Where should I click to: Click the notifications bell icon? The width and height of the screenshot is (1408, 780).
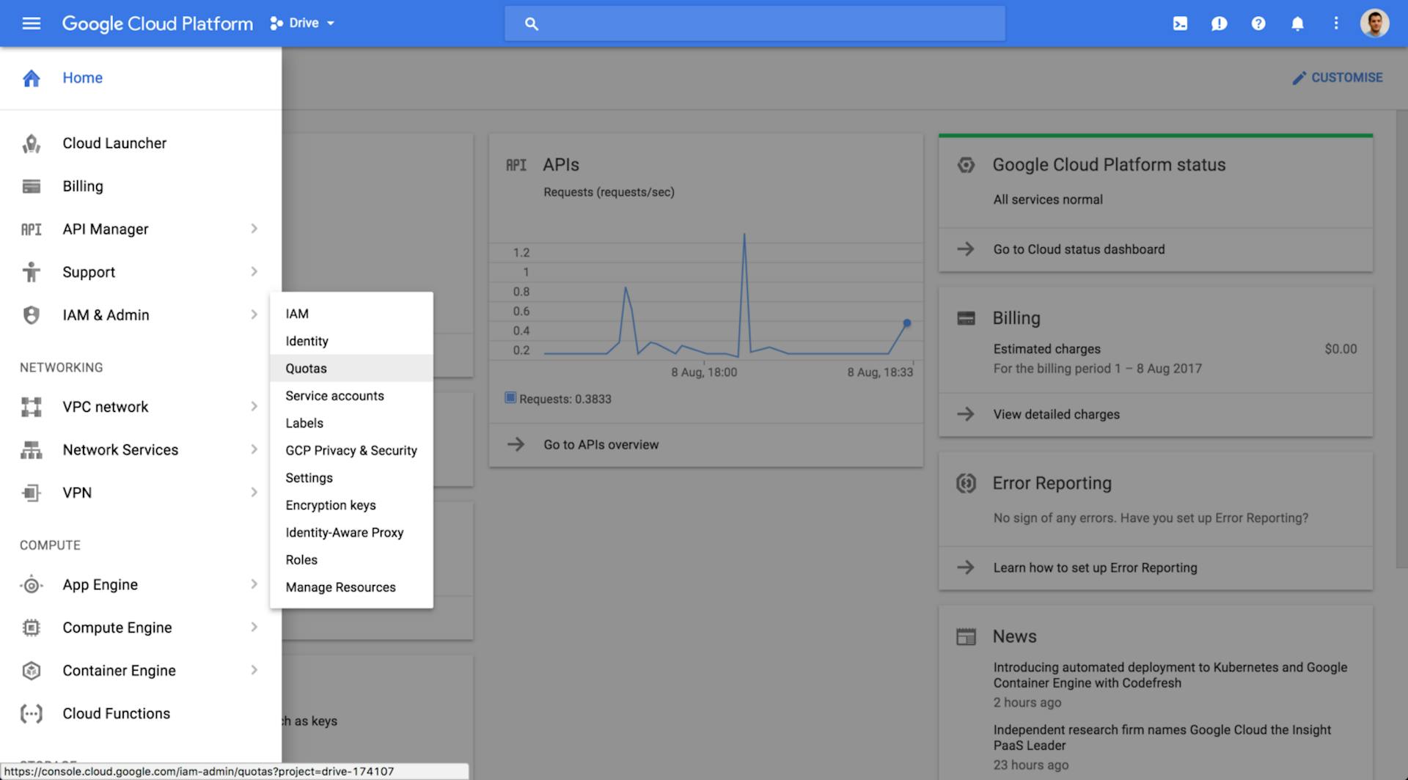point(1297,23)
